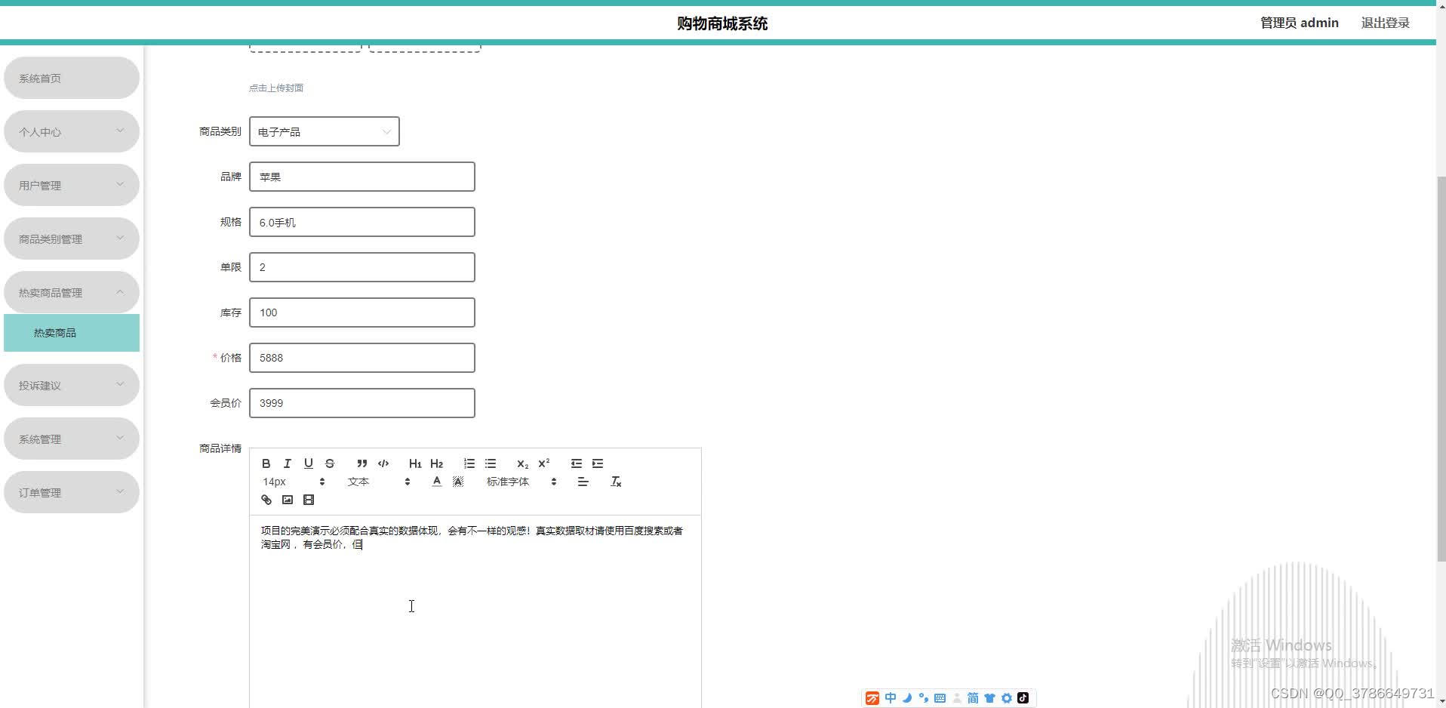The image size is (1446, 708).
Task: Apply superscript formatting
Action: 543,463
